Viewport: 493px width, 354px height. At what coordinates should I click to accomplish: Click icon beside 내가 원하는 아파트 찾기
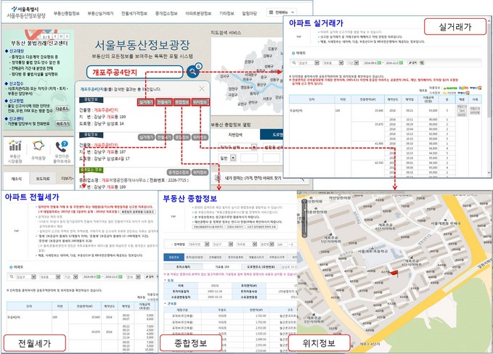point(218,178)
